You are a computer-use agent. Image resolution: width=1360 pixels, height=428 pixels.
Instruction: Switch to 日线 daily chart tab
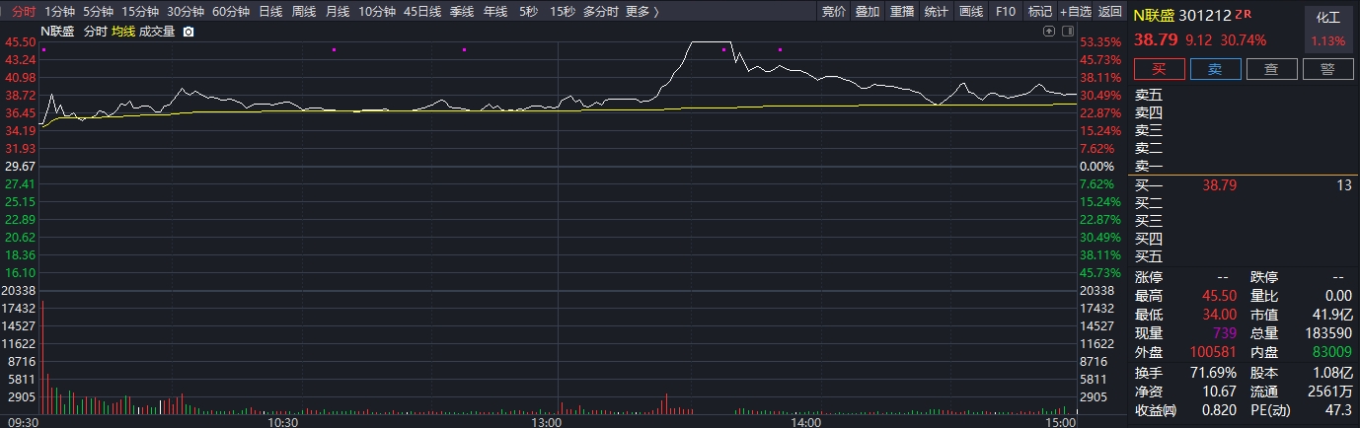click(x=269, y=12)
